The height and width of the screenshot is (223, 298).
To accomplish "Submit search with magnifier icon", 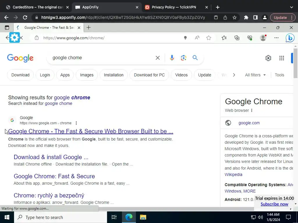I will point(195,58).
